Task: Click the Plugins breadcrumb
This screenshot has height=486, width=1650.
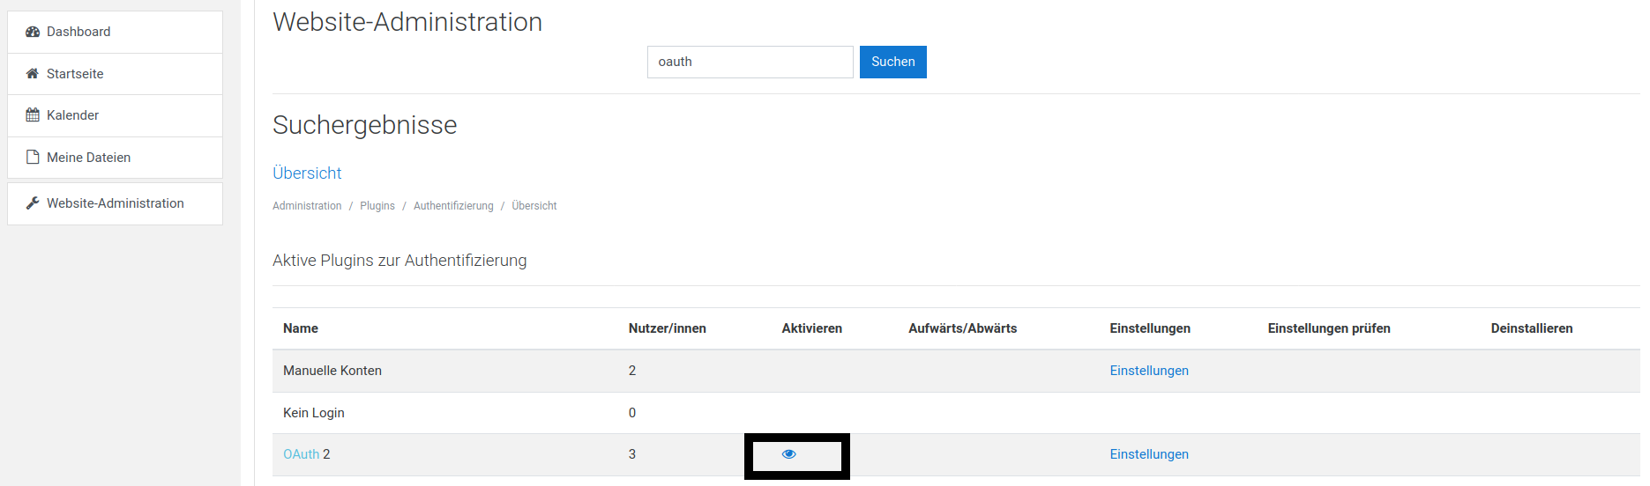Action: click(x=377, y=206)
